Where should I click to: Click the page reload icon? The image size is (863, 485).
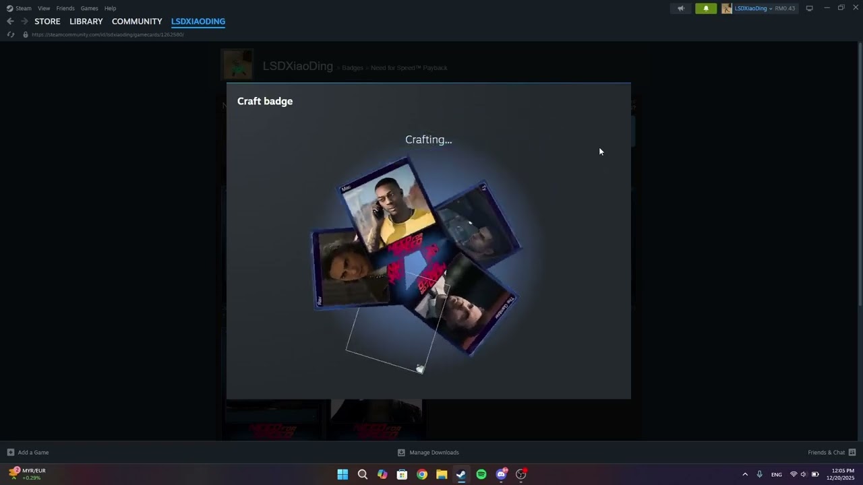[11, 34]
